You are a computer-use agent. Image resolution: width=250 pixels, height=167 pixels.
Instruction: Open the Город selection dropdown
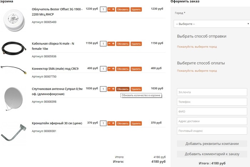click(x=211, y=24)
